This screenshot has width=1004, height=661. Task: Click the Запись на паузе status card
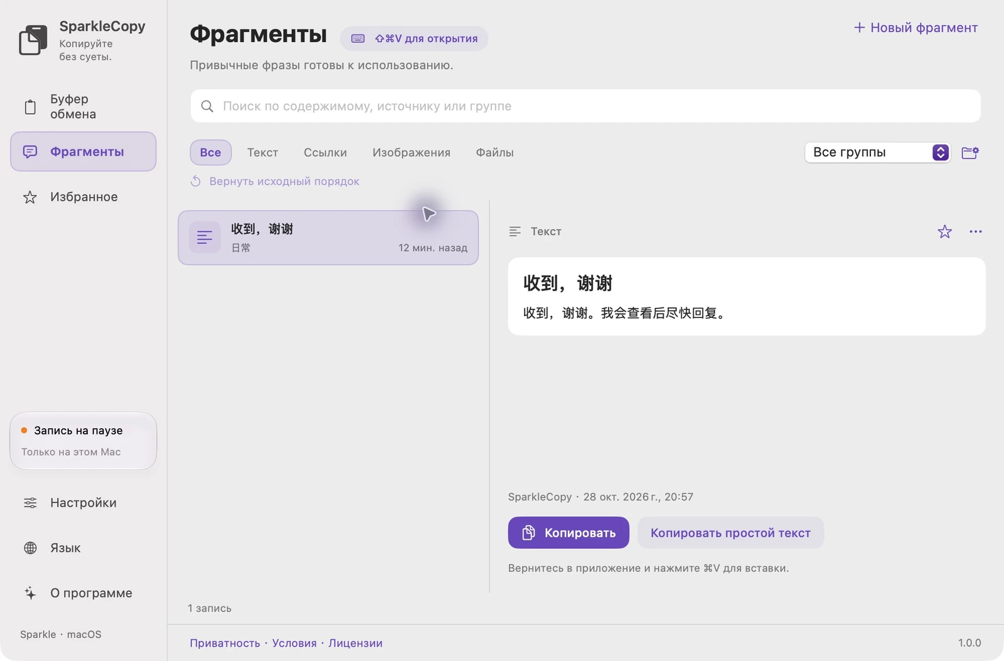pyautogui.click(x=83, y=441)
